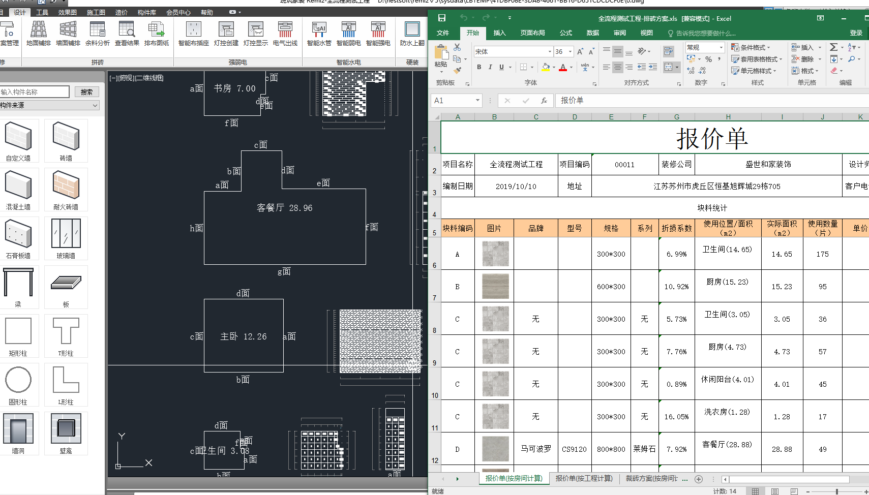The height and width of the screenshot is (495, 869).
Task: Toggle italic formatting in Excel
Action: 490,67
